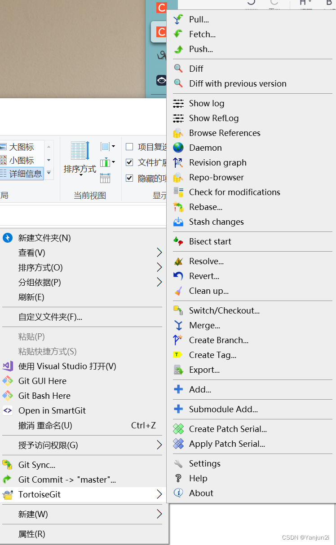Click the Export icon
Screen dimensions: 336x545
tap(178, 370)
